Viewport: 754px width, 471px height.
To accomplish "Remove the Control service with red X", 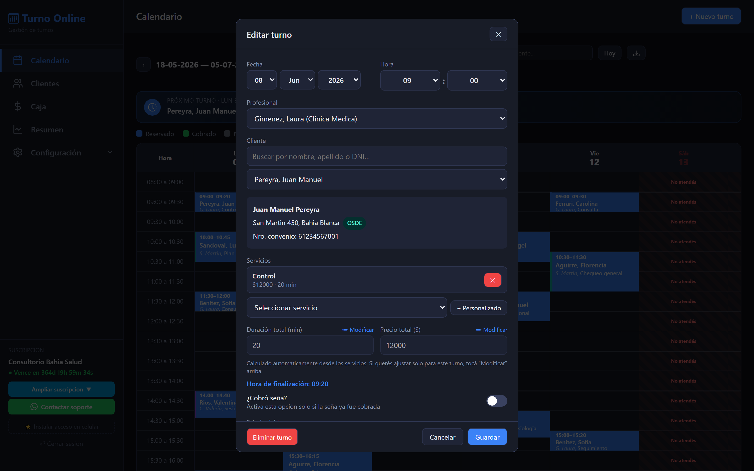I will coord(492,280).
